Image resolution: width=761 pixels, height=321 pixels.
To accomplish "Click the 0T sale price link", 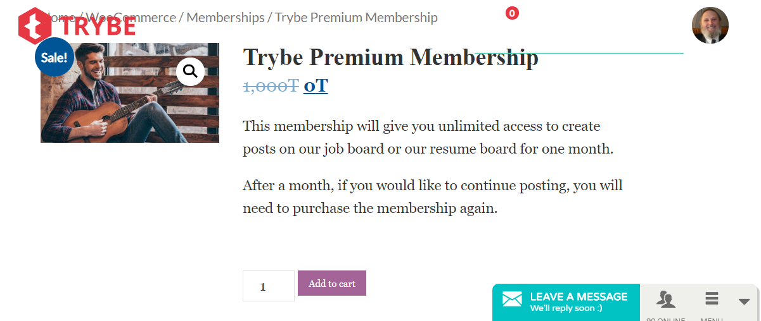I will (x=316, y=85).
